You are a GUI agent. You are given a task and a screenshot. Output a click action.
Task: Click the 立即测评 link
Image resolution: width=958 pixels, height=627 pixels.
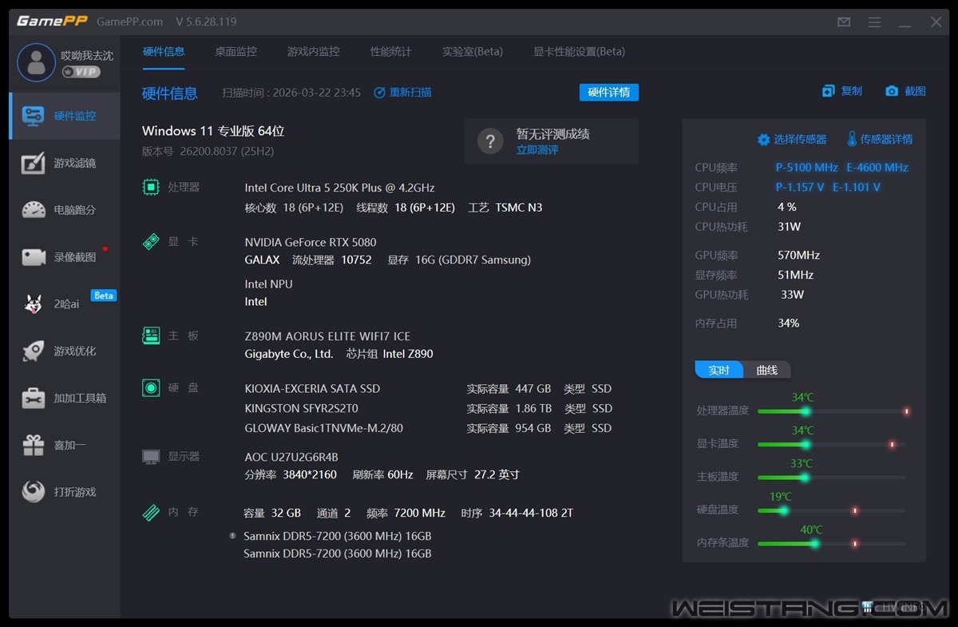point(537,150)
